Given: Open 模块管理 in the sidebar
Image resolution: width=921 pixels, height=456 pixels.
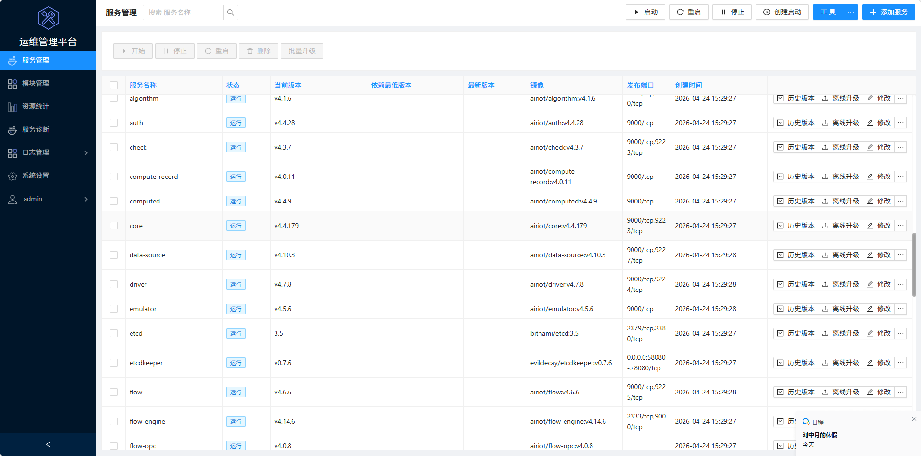Looking at the screenshot, I should pos(36,83).
